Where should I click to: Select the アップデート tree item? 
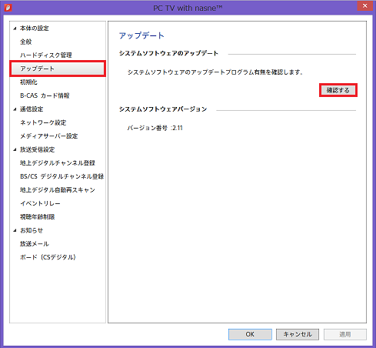58,69
